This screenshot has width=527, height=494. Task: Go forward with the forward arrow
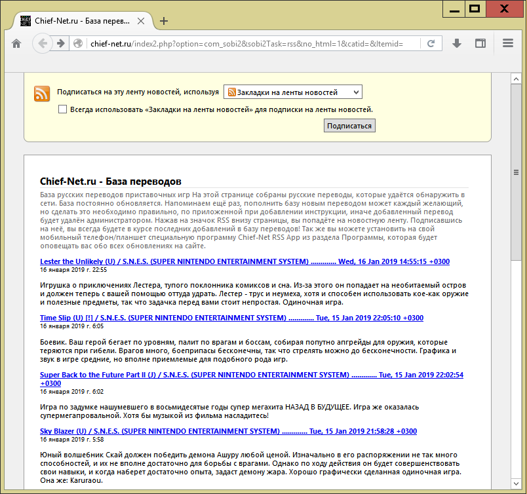[61, 43]
